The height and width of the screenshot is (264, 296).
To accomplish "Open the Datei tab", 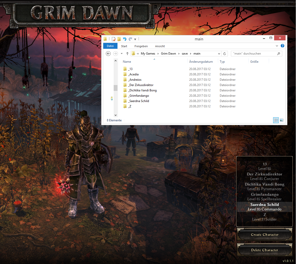I will tap(110, 46).
